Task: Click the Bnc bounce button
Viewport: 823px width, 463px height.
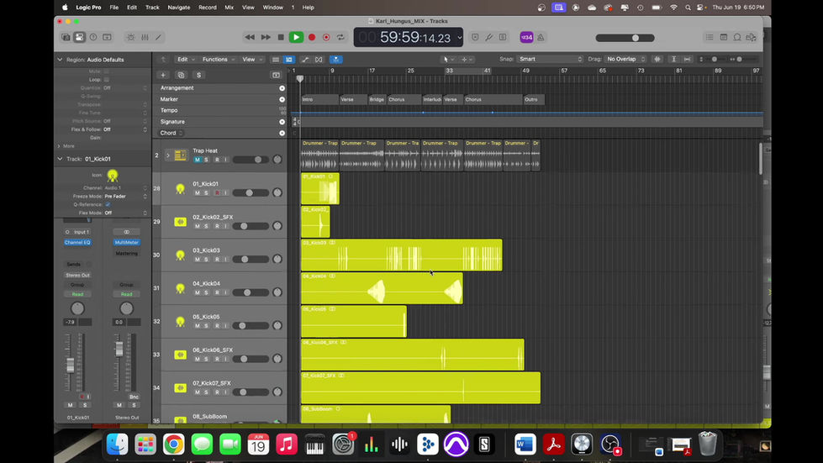Action: coord(134,397)
